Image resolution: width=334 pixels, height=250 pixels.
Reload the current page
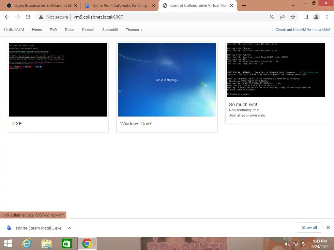click(x=28, y=17)
